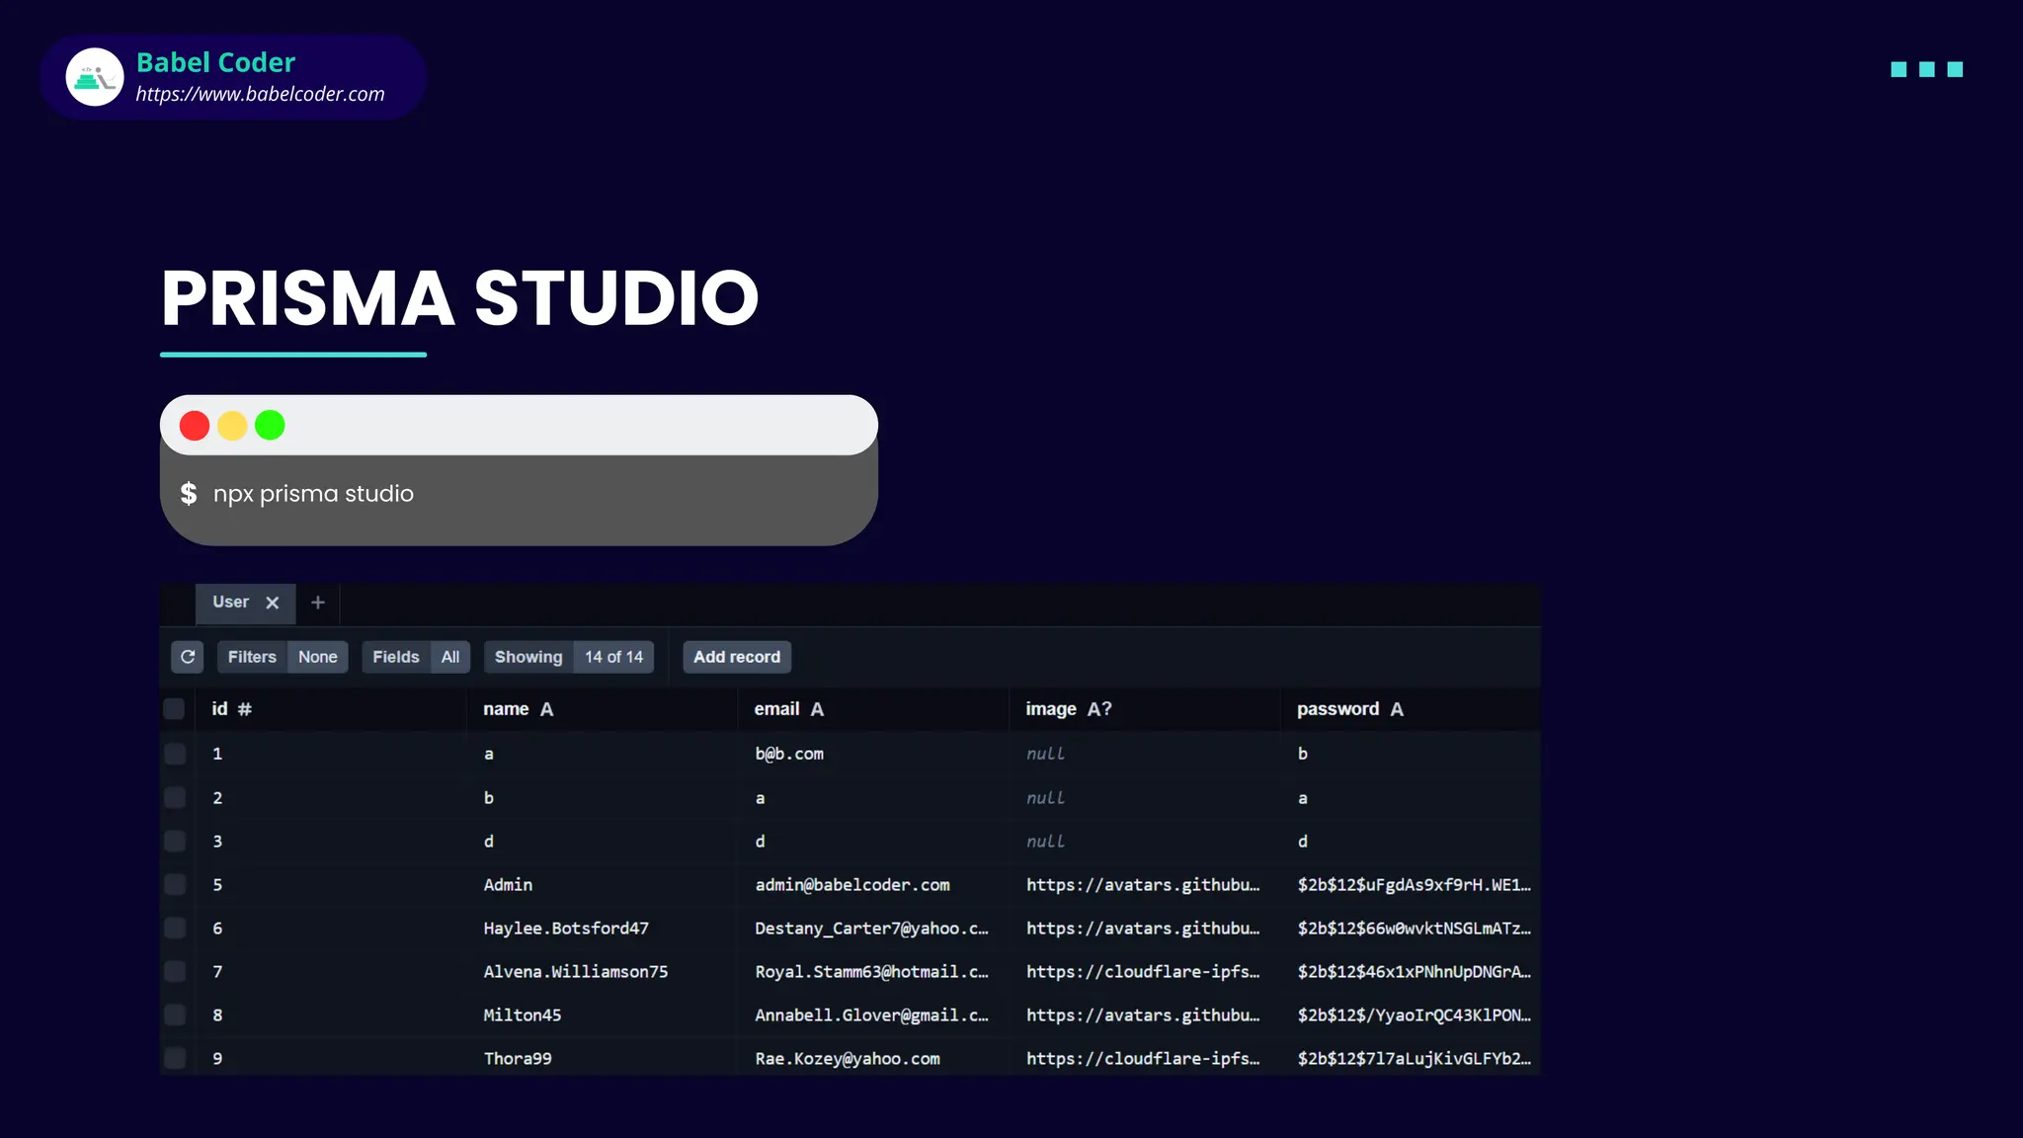Click the image column header

[1145, 709]
